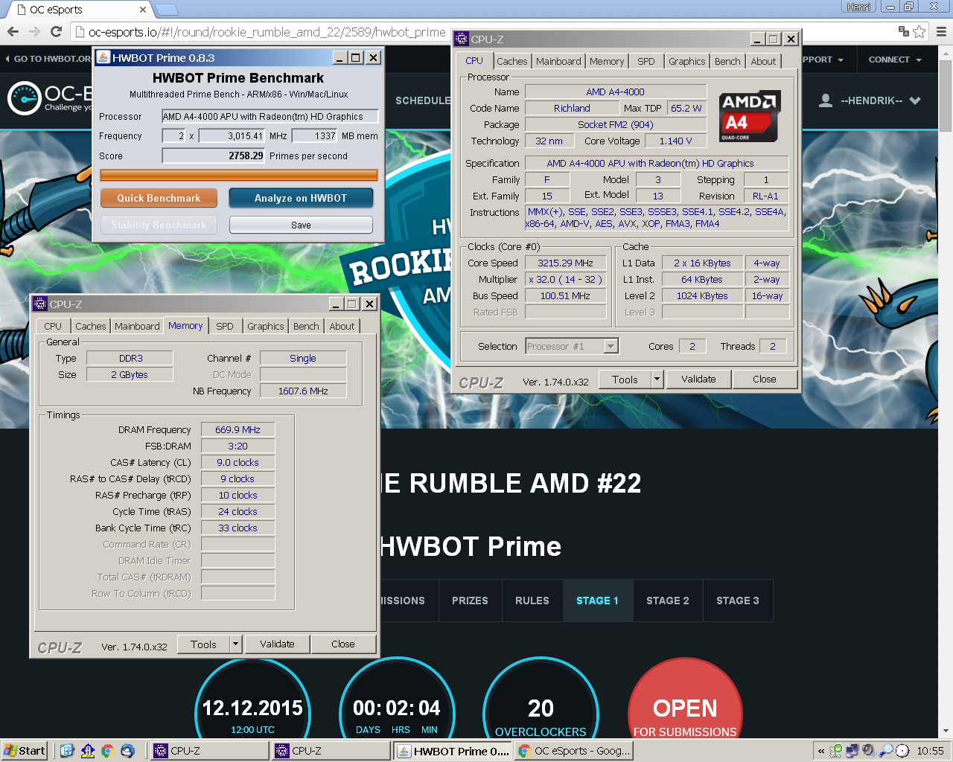This screenshot has height=762, width=953.
Task: Click Validate in CPU-Z Memory window
Action: pos(277,644)
